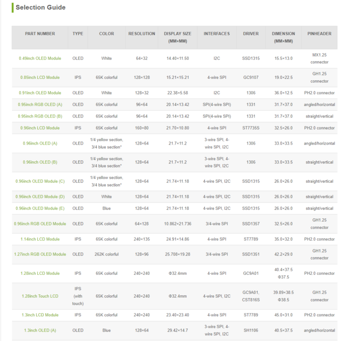Open 0.96inch OLED Module (D) product page
343x341 pixels.
click(40, 196)
